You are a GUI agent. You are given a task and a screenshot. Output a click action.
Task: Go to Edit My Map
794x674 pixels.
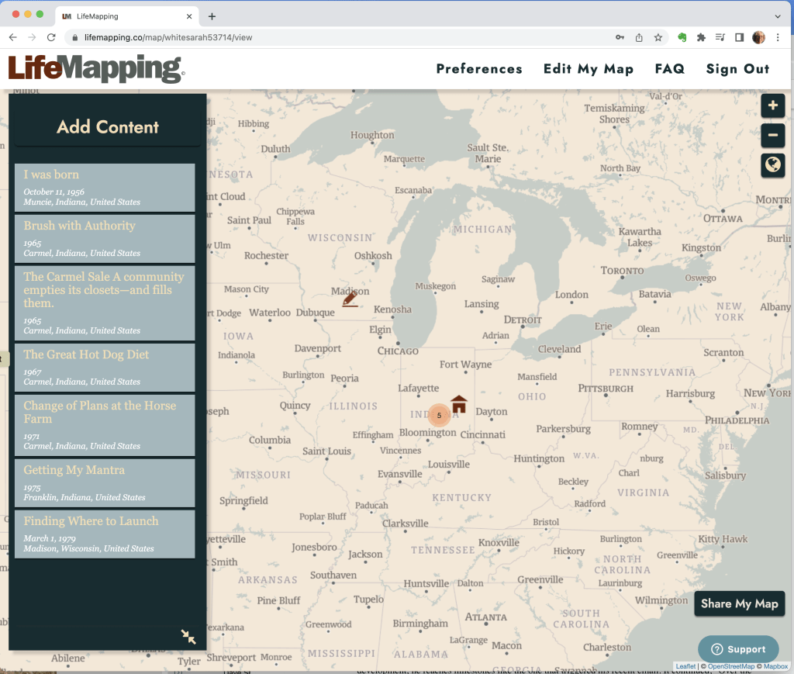588,69
